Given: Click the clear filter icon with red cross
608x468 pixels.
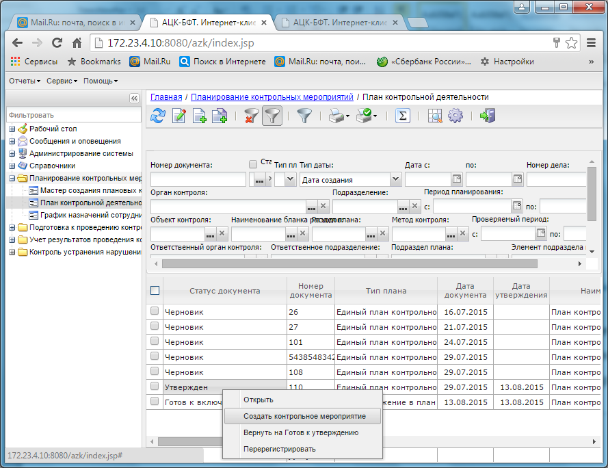Looking at the screenshot, I should coord(251,116).
